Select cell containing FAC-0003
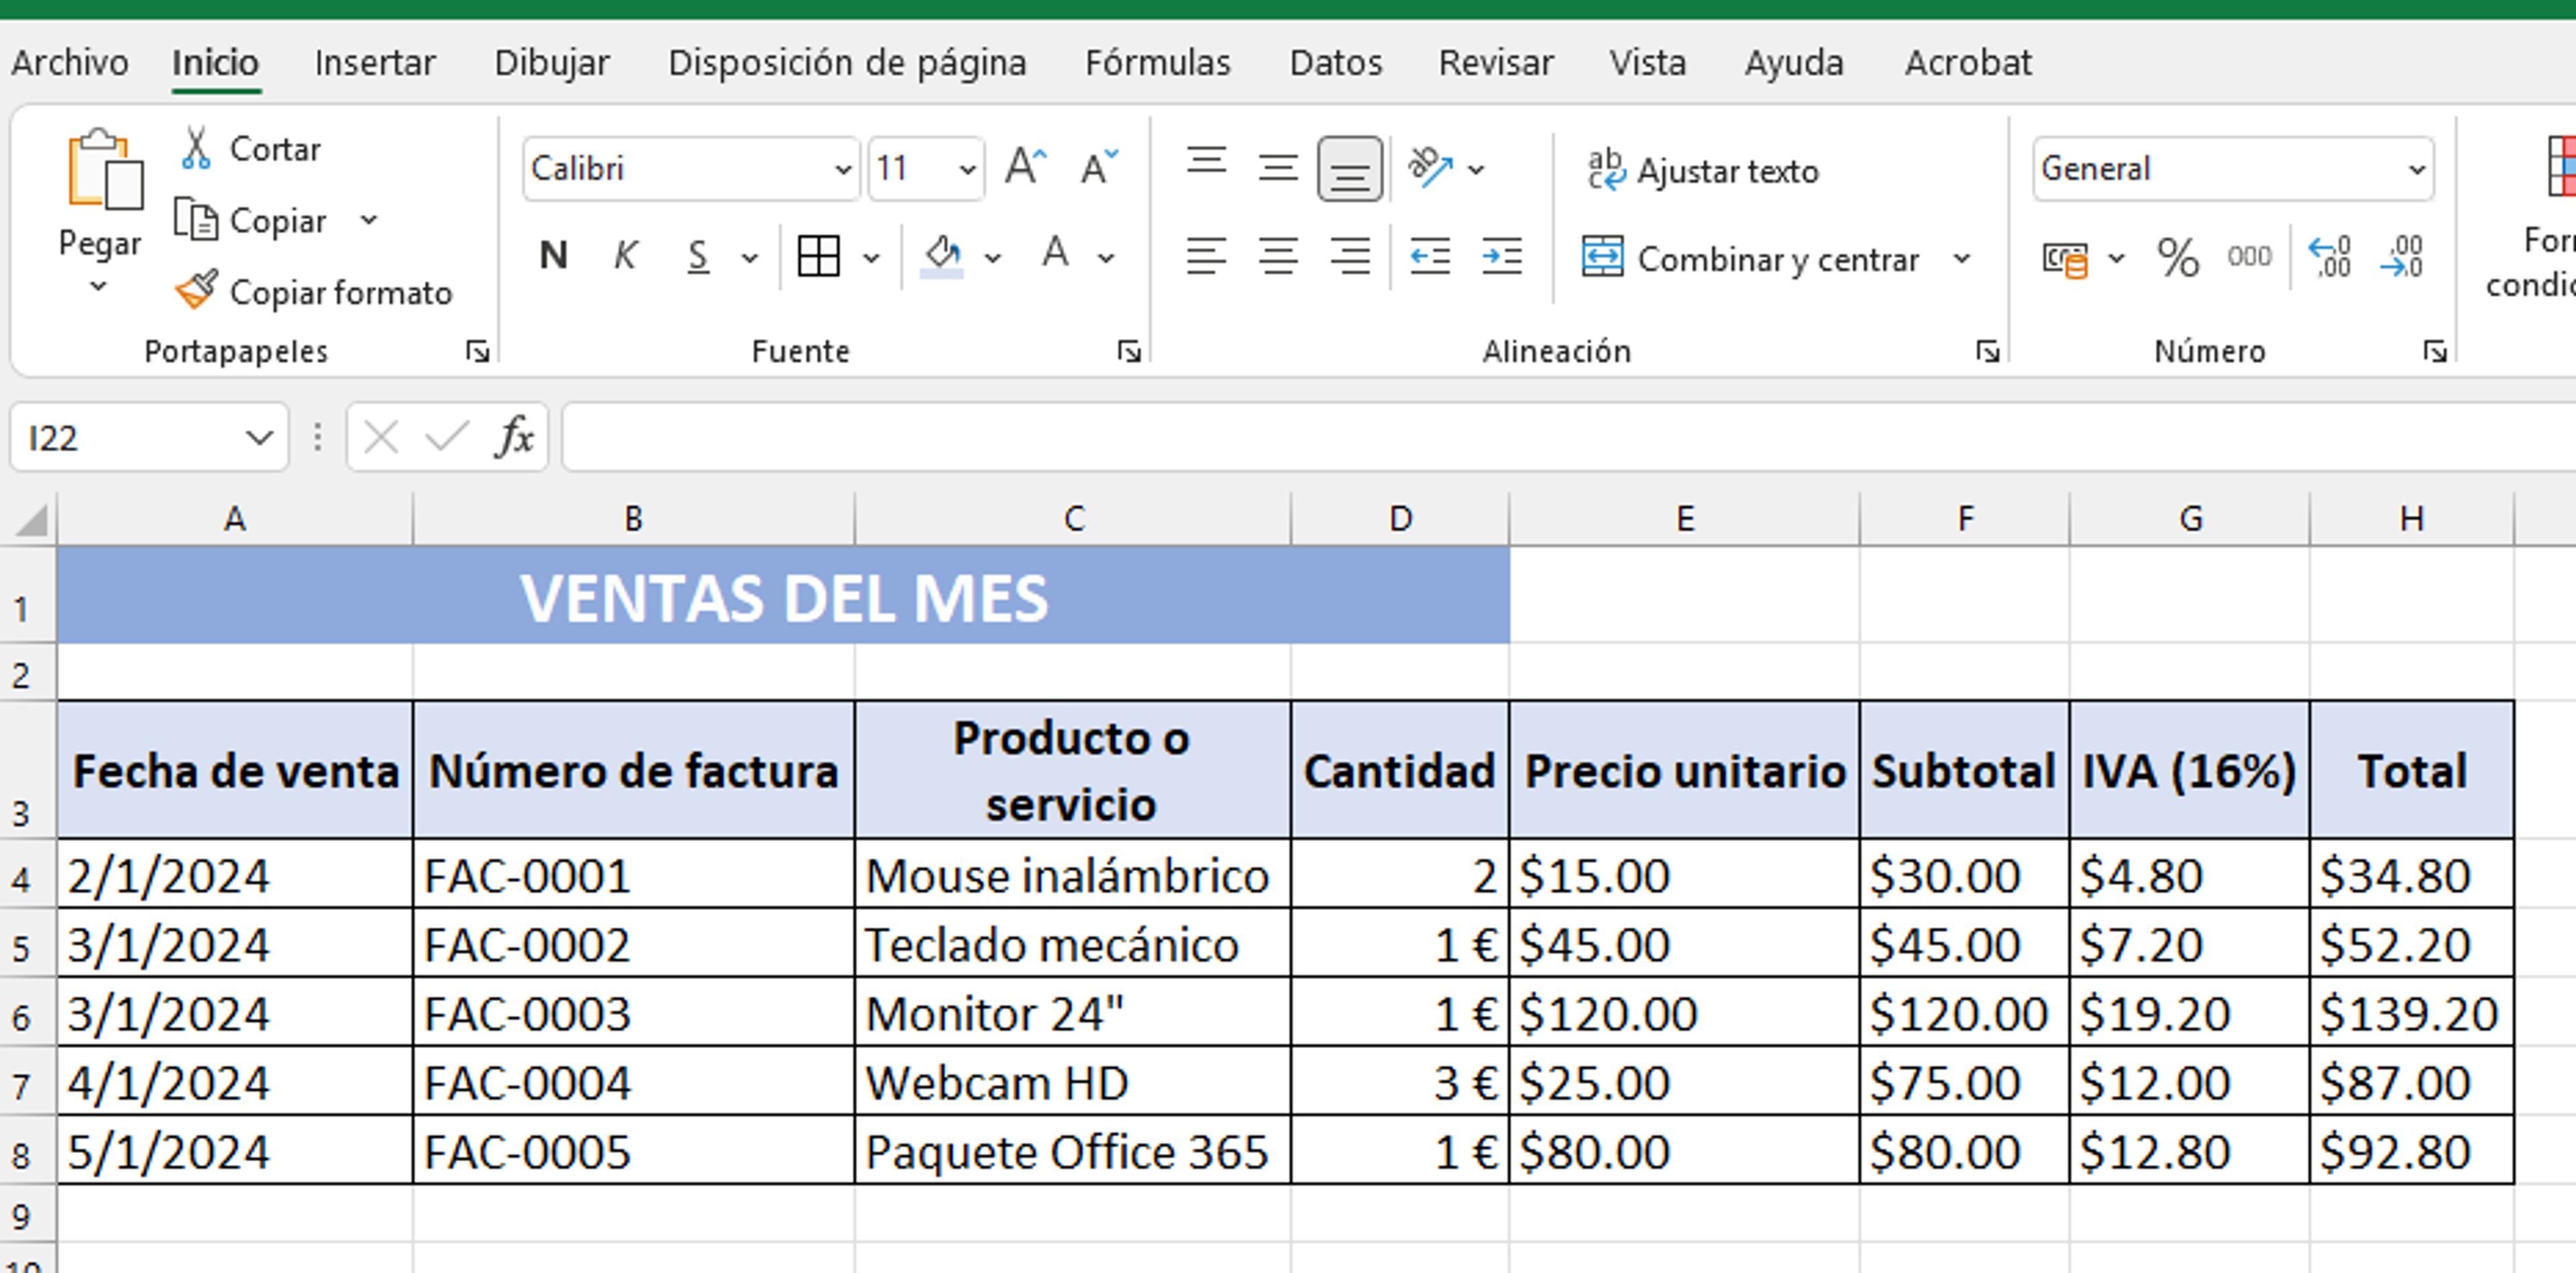The image size is (2576, 1273). click(634, 1013)
